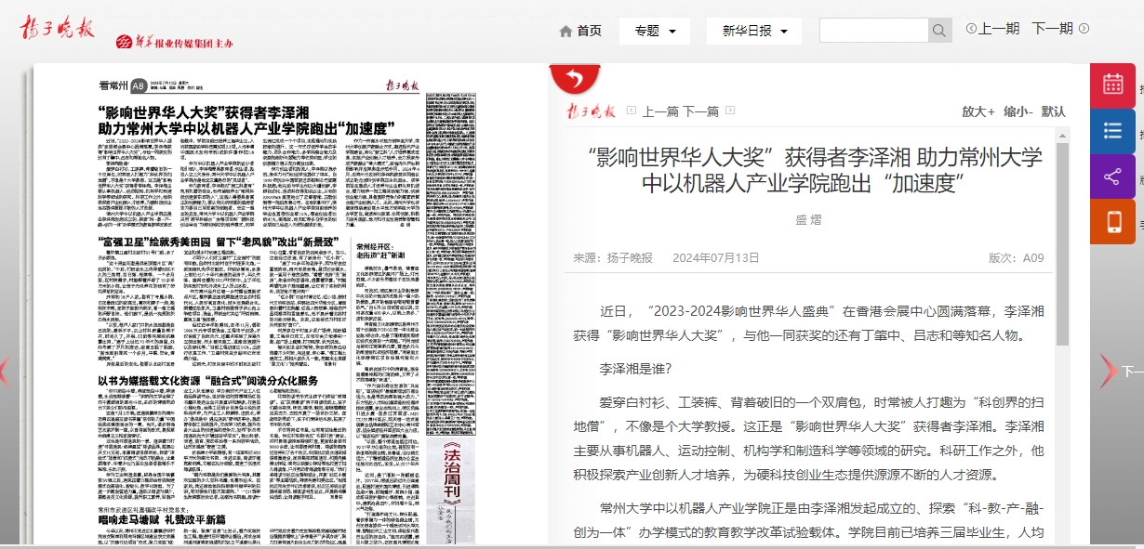The width and height of the screenshot is (1144, 549).
Task: Click the paragraph line 李泽湘是谁？
Action: (635, 368)
